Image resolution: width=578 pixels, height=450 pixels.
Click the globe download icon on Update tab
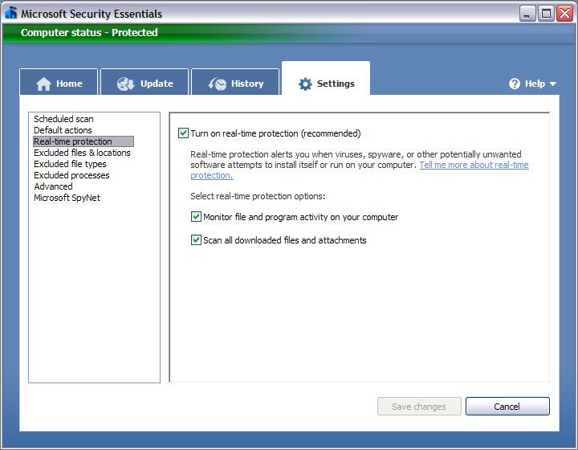click(x=126, y=84)
